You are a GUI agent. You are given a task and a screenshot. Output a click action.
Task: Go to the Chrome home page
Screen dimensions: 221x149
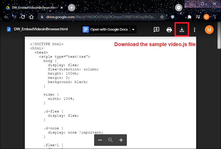point(31,17)
